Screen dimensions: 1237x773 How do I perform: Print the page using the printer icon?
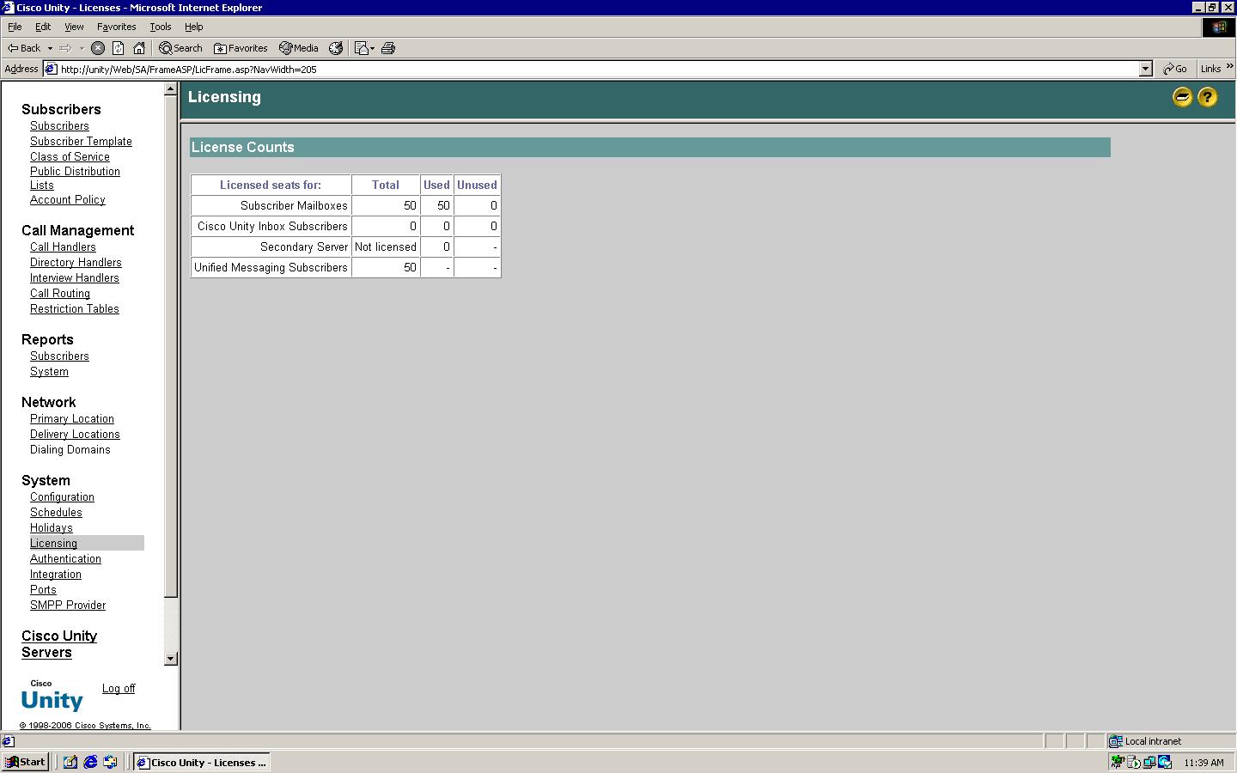tap(388, 48)
